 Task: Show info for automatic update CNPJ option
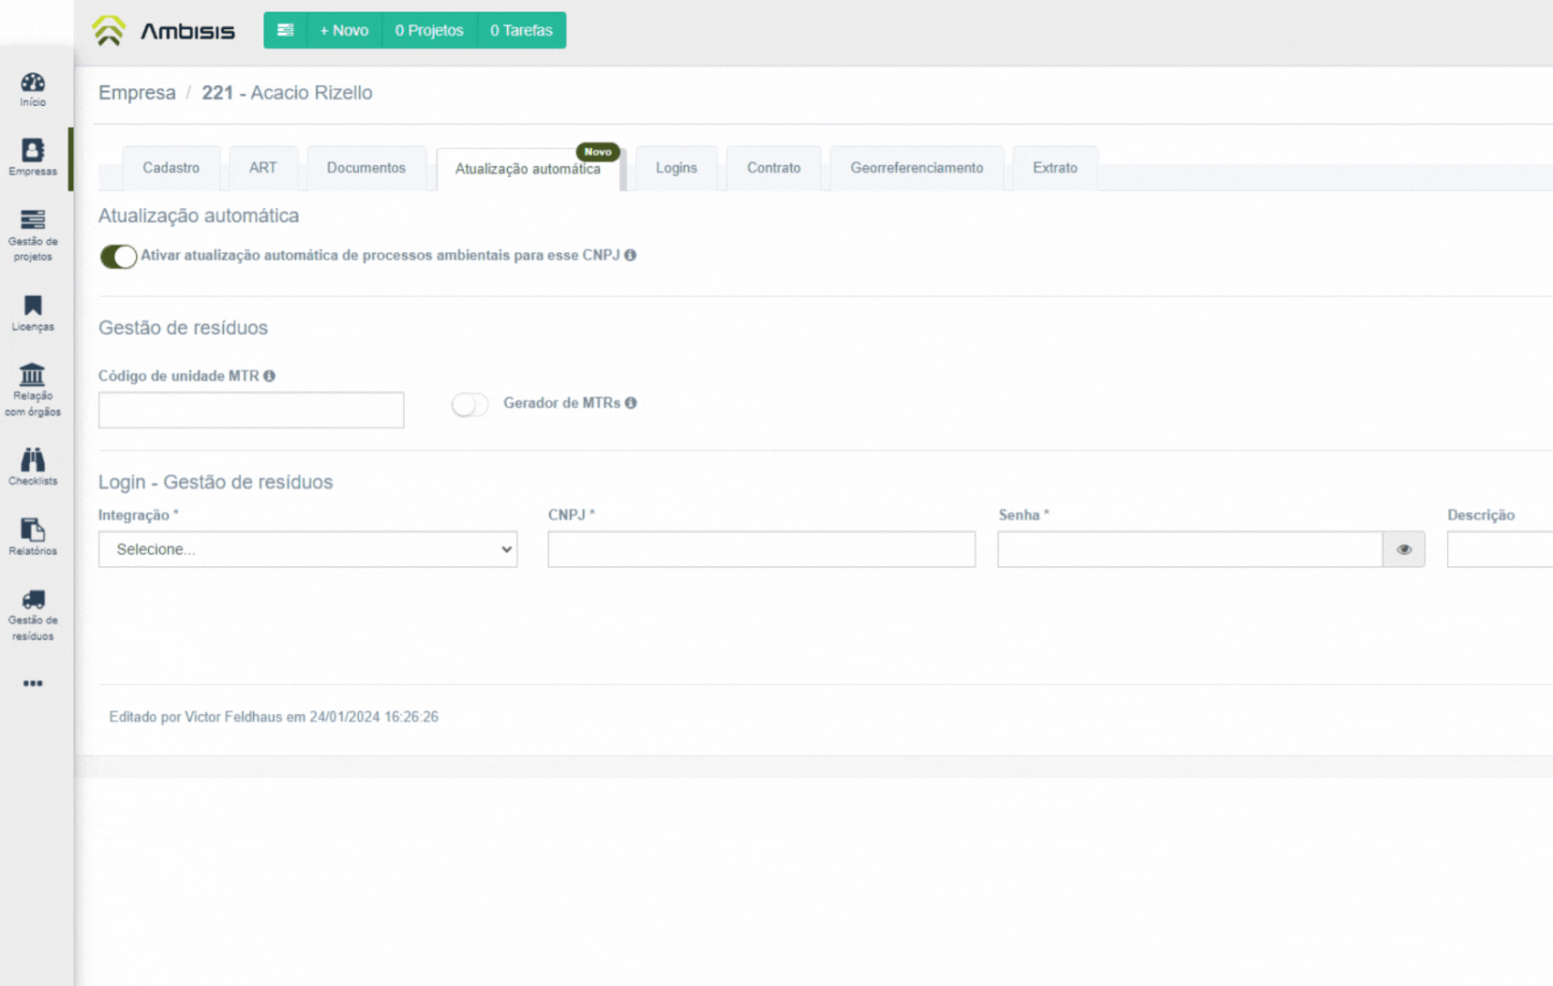click(x=630, y=256)
